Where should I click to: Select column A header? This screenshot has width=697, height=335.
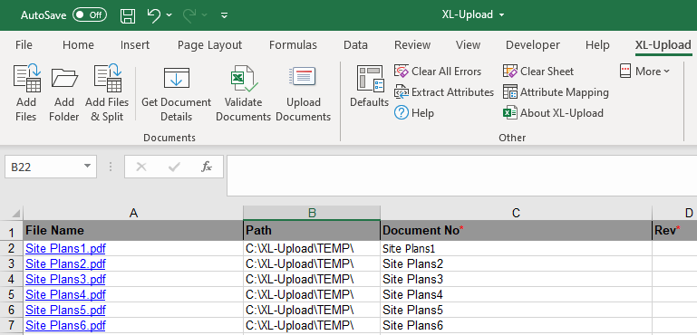coord(133,214)
